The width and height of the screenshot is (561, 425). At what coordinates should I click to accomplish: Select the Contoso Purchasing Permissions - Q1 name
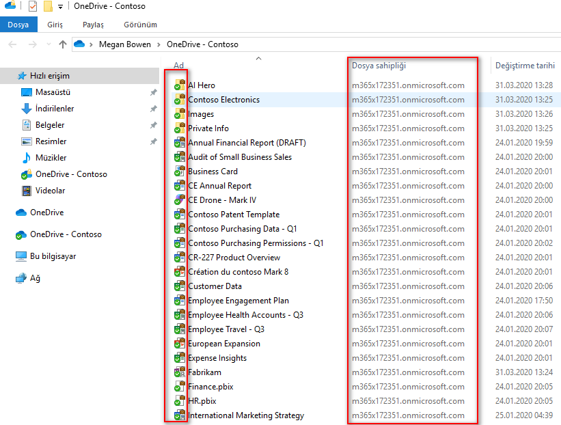[256, 243]
